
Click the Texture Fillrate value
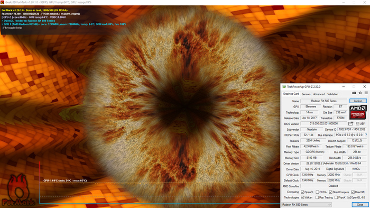tap(355, 146)
